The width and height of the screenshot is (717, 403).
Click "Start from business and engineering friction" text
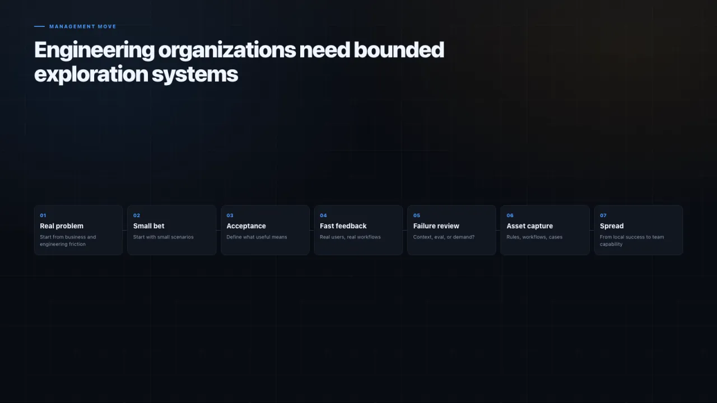pyautogui.click(x=68, y=241)
